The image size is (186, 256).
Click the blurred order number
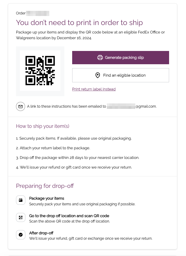click(37, 13)
